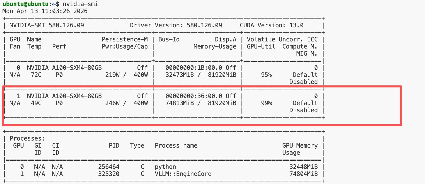Click the 99% GPU utilization value

266,103
